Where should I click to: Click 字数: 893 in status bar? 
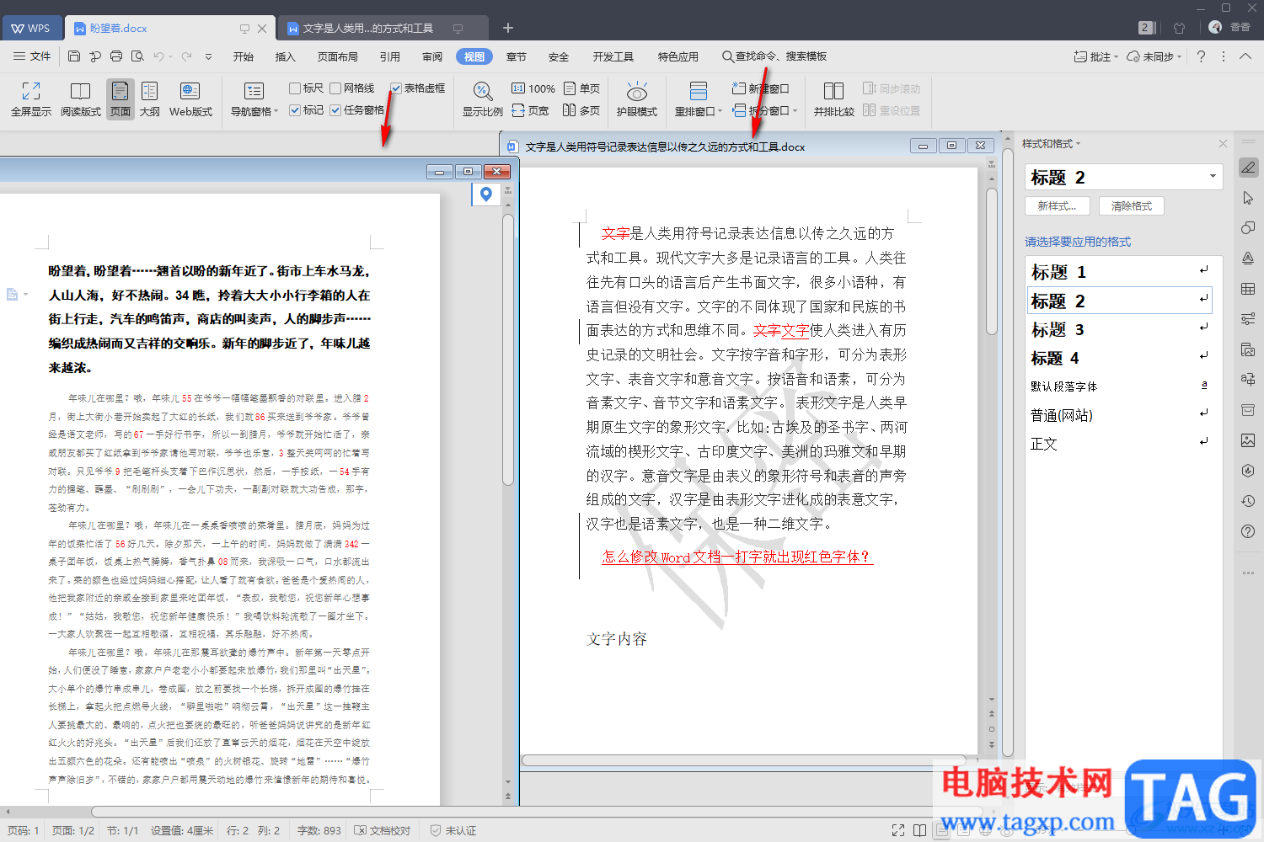tap(319, 830)
